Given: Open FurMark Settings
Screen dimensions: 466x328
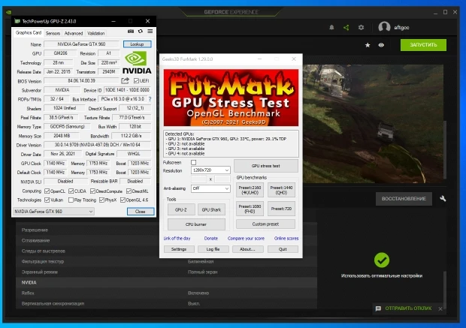Looking at the screenshot, I should click(x=179, y=249).
